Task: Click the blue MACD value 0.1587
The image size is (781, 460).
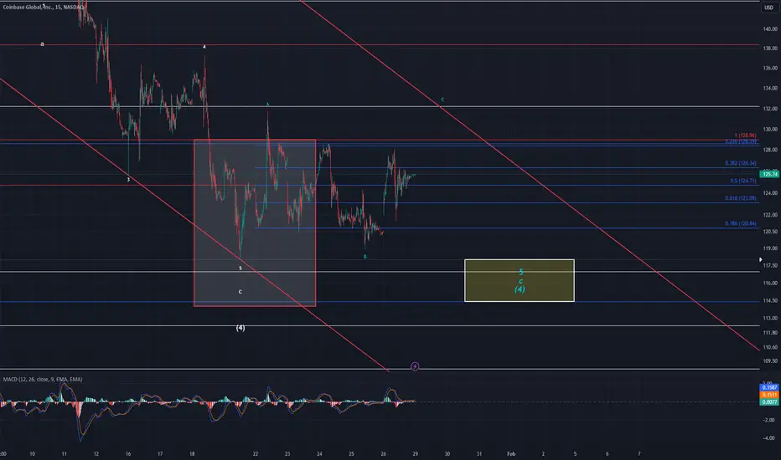Action: click(769, 387)
